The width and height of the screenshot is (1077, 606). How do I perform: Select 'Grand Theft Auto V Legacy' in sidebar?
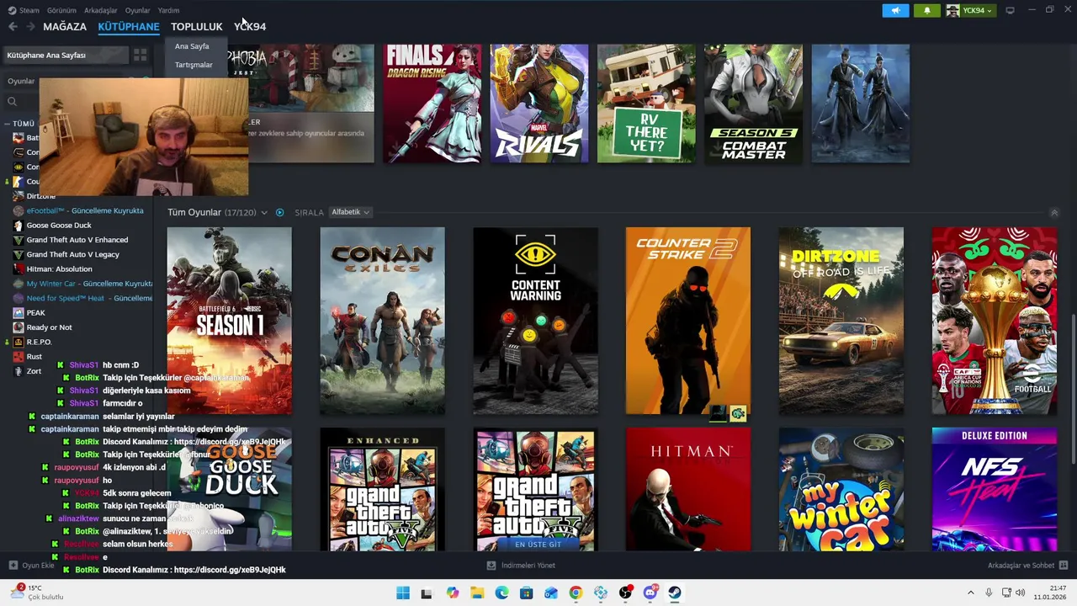point(72,254)
